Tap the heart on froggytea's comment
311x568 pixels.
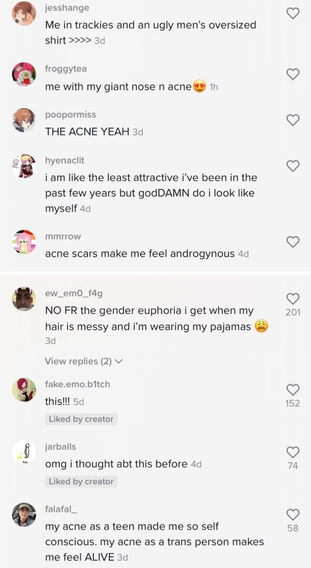click(293, 74)
